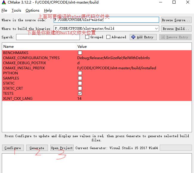This screenshot has width=194, height=173.
Task: Toggle the Advanced checkbox
Action: pyautogui.click(x=108, y=37)
